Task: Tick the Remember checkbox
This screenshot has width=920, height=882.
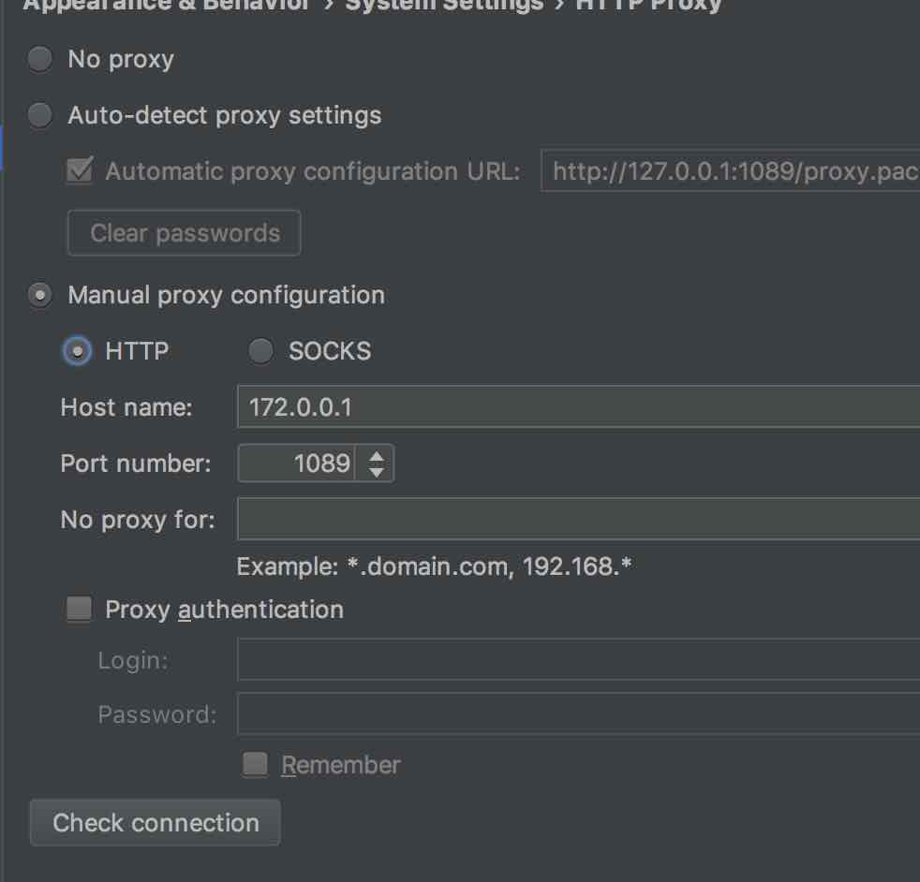Action: pyautogui.click(x=255, y=765)
